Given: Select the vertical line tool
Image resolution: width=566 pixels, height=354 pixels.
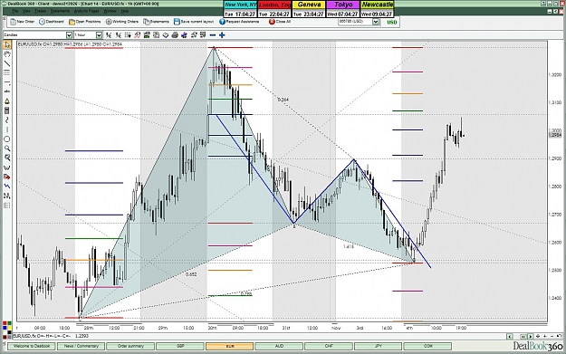Looking at the screenshot, I should pos(7,129).
